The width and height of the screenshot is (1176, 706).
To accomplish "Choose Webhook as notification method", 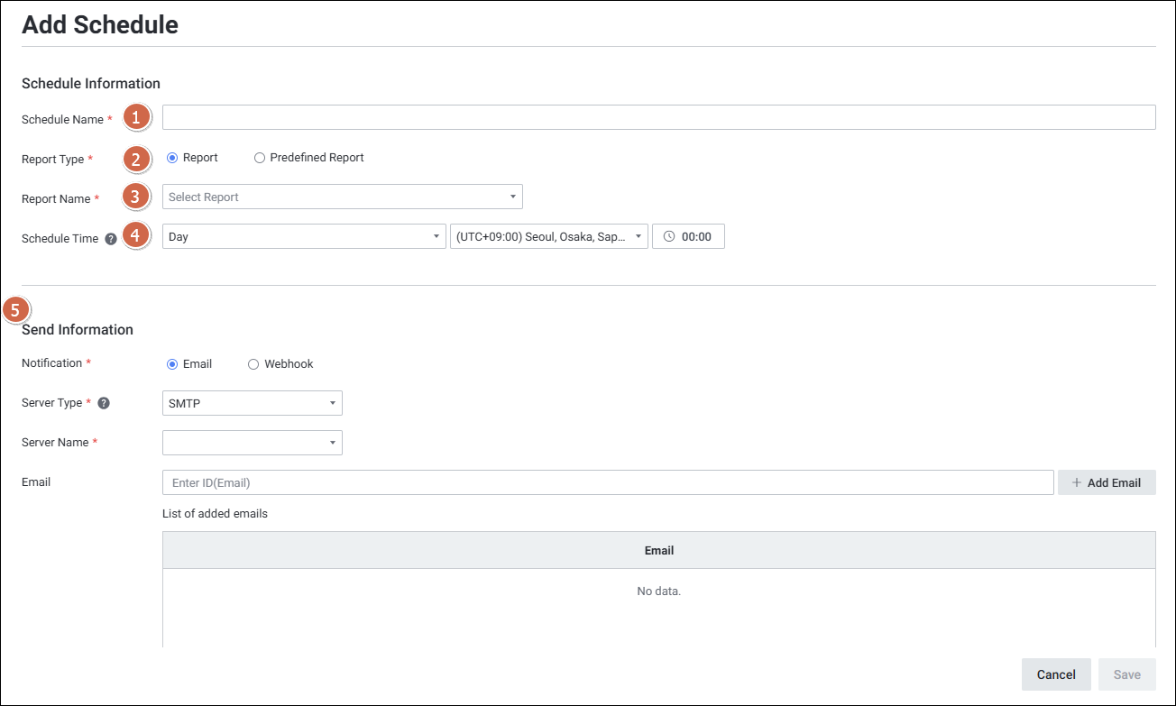I will click(253, 364).
